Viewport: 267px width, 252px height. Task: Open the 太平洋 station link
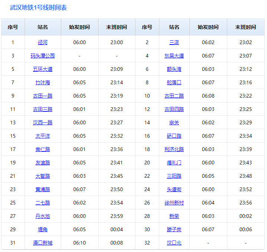(x=43, y=136)
